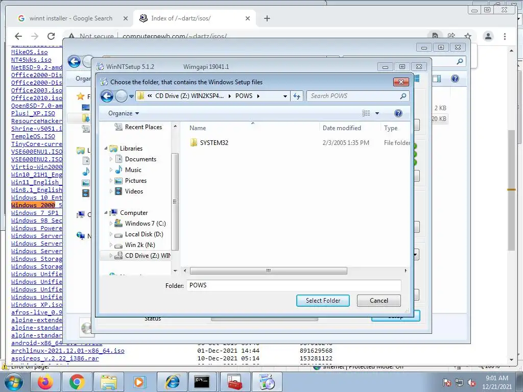The image size is (523, 392).
Task: Open the archlinux-2021.12.01-x86_64.iso link
Action: [x=68, y=351]
